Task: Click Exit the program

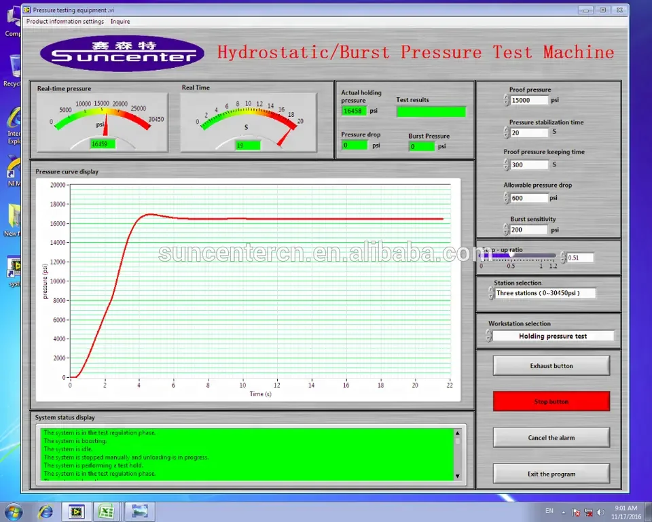Action: point(551,474)
